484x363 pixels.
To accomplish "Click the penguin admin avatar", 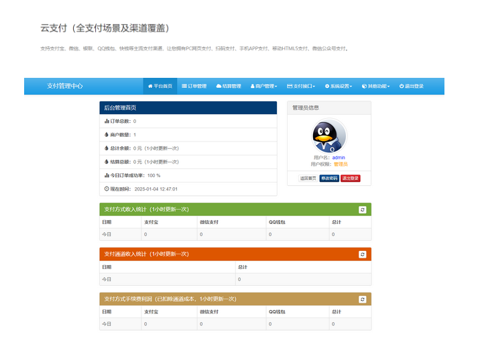I will pyautogui.click(x=329, y=136).
